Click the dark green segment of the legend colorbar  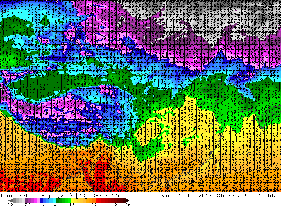(x=57, y=200)
